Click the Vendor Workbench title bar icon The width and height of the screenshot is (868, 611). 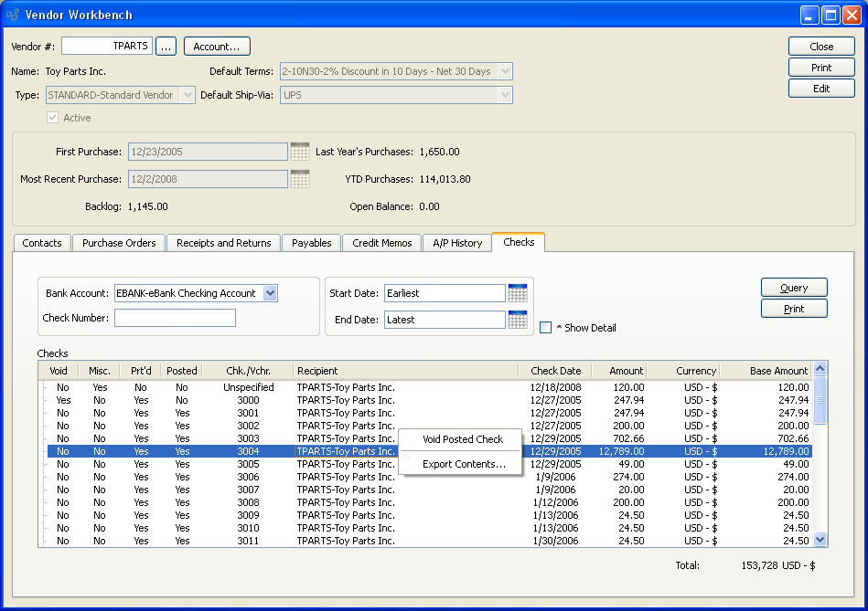pyautogui.click(x=13, y=15)
